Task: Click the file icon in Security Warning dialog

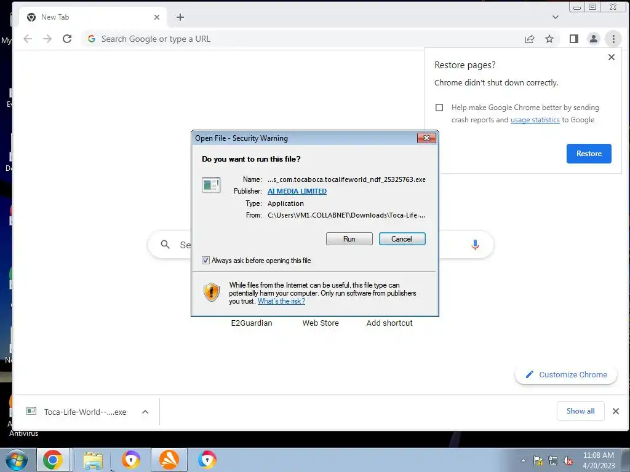Action: [210, 184]
